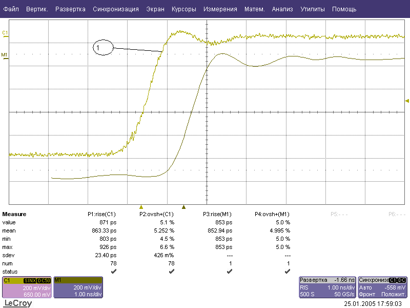This screenshot has width=410, height=308.
Task: Select the P1:rise(C1) measurement header
Action: [102, 214]
